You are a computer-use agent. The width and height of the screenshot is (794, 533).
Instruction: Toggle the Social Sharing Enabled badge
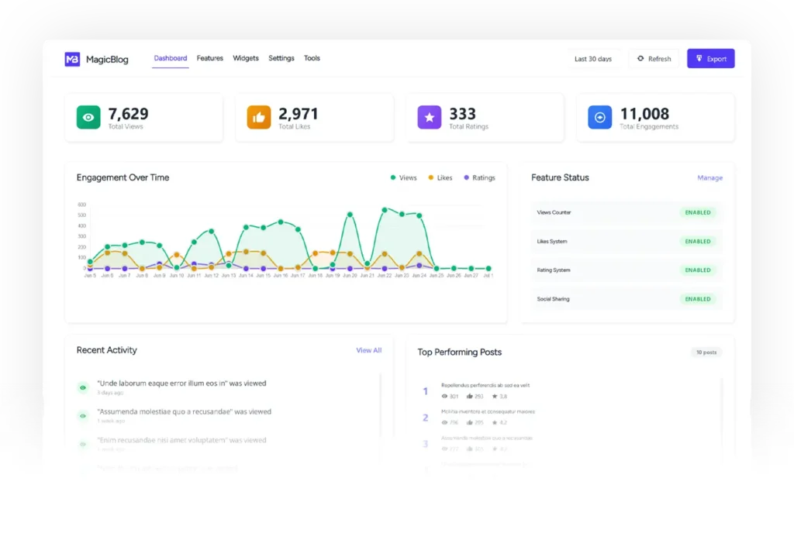(x=697, y=299)
